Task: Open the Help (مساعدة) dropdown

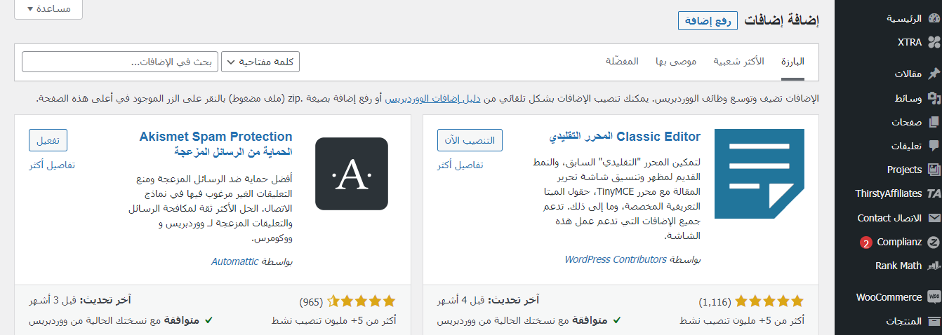Action: (x=48, y=9)
